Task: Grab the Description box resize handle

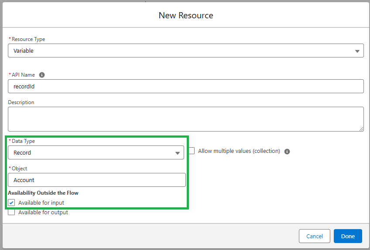Action: tap(361, 129)
